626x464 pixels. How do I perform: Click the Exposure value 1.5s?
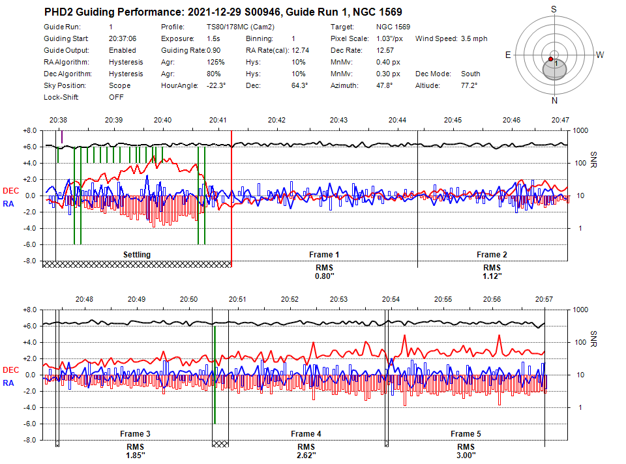[213, 38]
